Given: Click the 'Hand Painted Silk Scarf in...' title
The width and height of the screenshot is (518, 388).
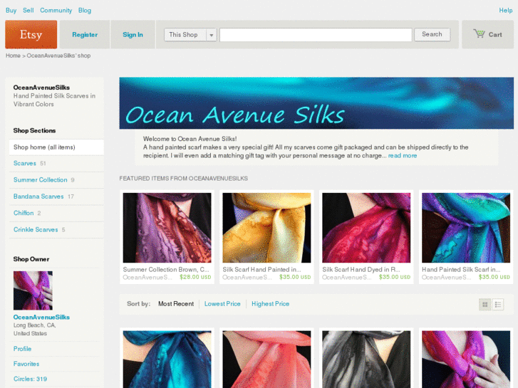Looking at the screenshot, I should coord(461,269).
